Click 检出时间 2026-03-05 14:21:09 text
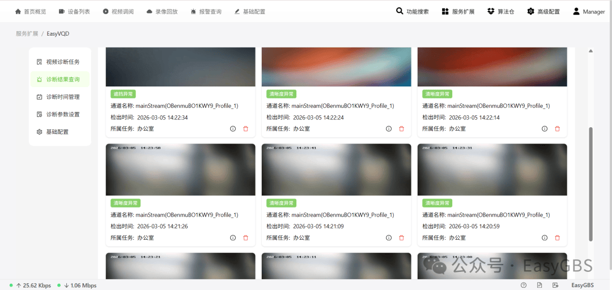 point(305,227)
